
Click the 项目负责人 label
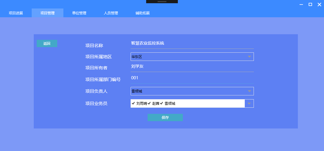96,91
